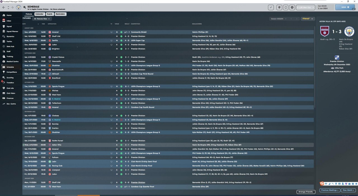
Task: Click the moon icon in the input method bar
Action: click(x=329, y=184)
